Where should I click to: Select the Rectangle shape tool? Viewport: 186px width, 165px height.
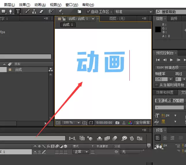click(x=3, y=12)
